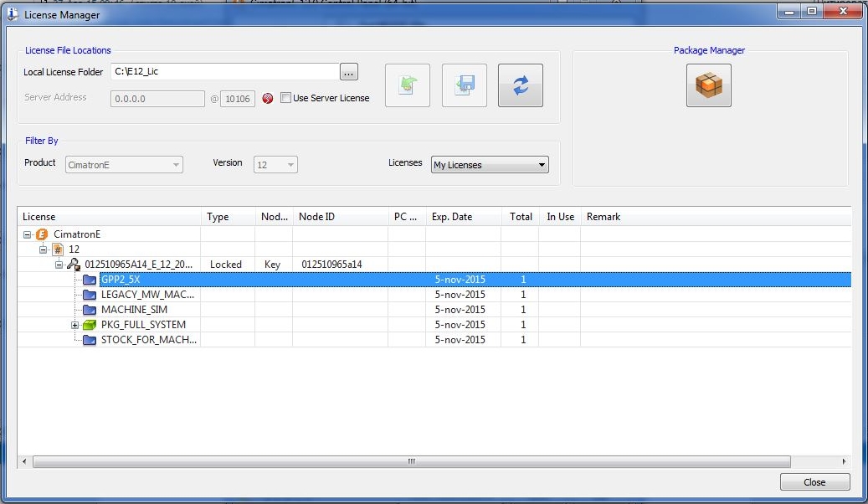Sort by the License column header
Screen dimensions: 868x504
click(109, 217)
